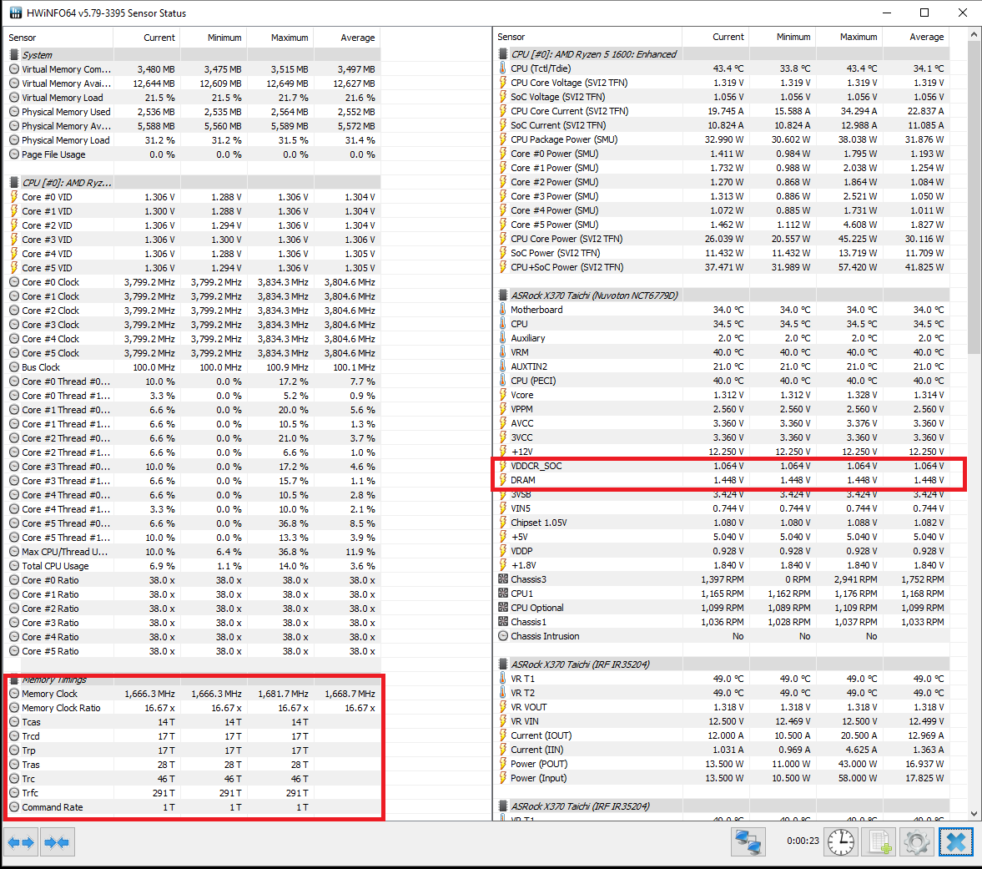Viewport: 982px width, 869px height.
Task: Select the Vcore voltage row
Action: pos(721,395)
